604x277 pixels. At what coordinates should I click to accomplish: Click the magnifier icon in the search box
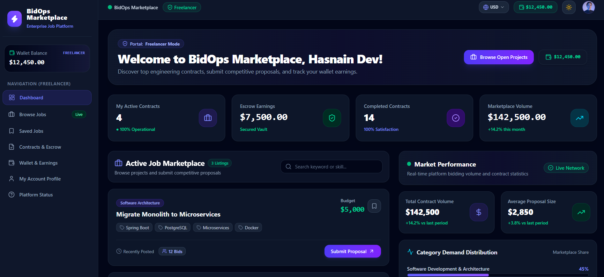point(288,167)
